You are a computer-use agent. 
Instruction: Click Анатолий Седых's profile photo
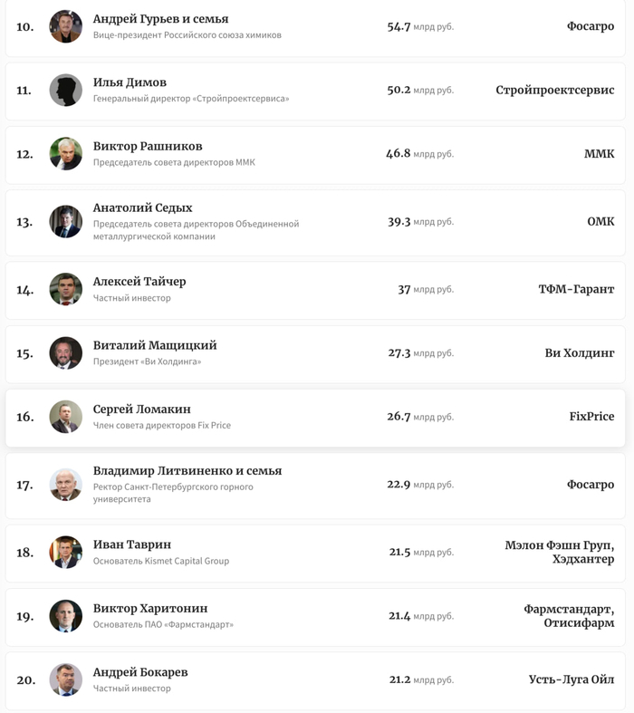point(65,221)
